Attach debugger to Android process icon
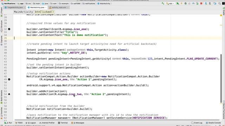 (197, 3)
